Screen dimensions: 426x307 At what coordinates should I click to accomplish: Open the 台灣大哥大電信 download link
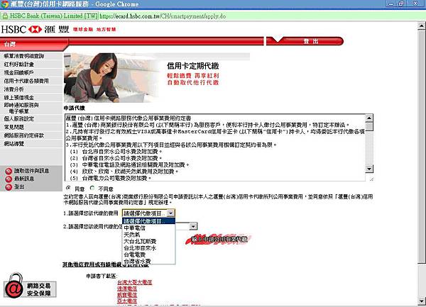click(134, 282)
